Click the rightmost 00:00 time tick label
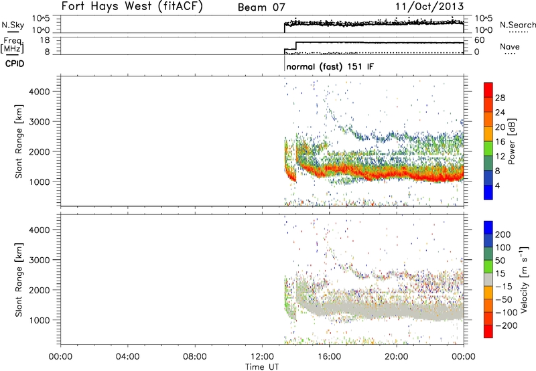This screenshot has height=371, width=536. coord(464,357)
